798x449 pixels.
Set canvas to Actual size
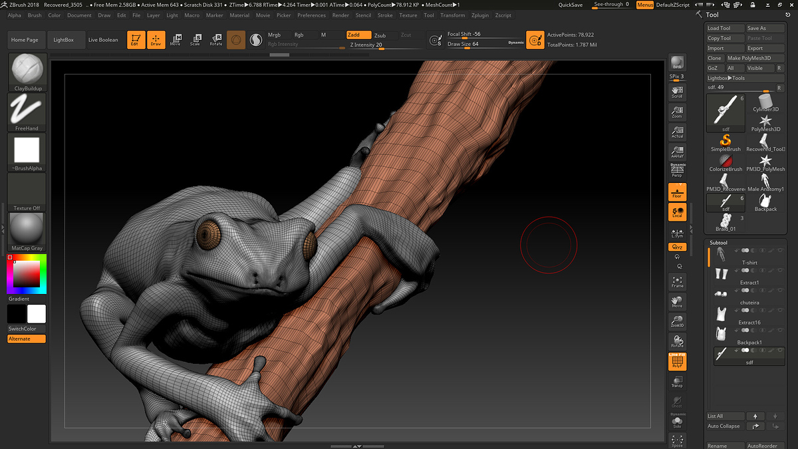(x=677, y=132)
